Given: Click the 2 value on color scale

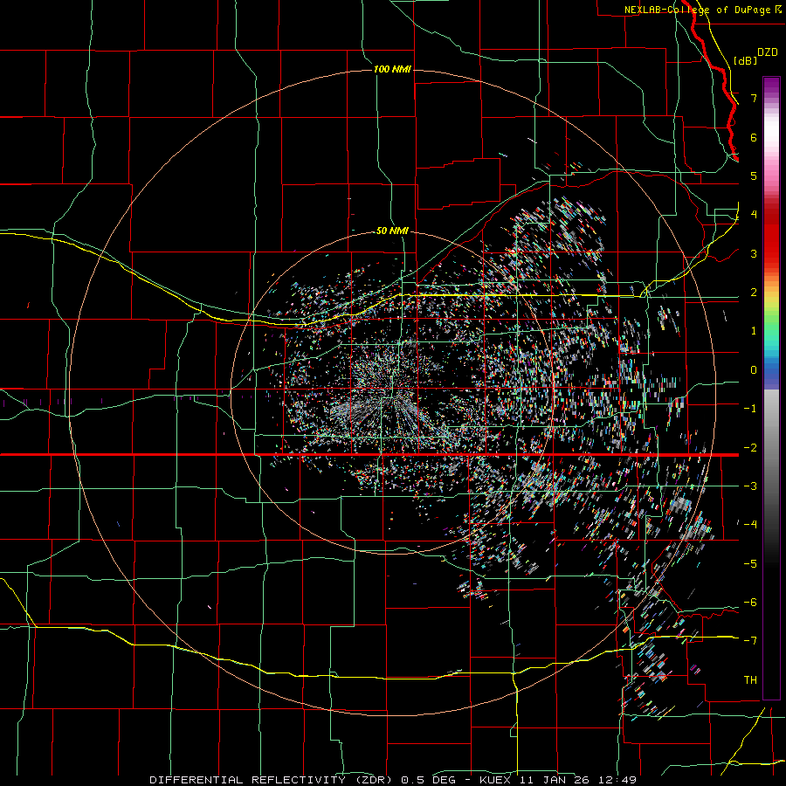Looking at the screenshot, I should tap(754, 292).
